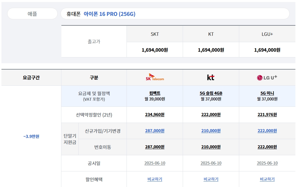Image resolution: width=298 pixels, height=187 pixels.
Task: Click KT 공시일 2025-06-10
Action: (211, 163)
